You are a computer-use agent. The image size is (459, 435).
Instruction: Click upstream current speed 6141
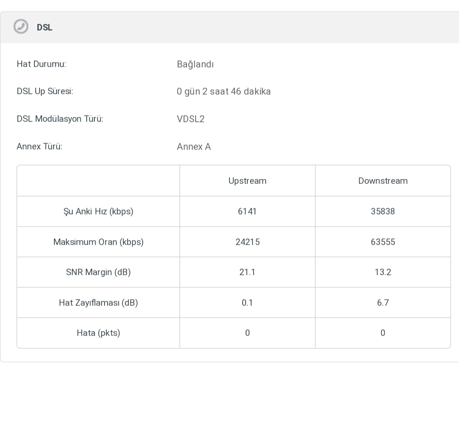point(247,212)
